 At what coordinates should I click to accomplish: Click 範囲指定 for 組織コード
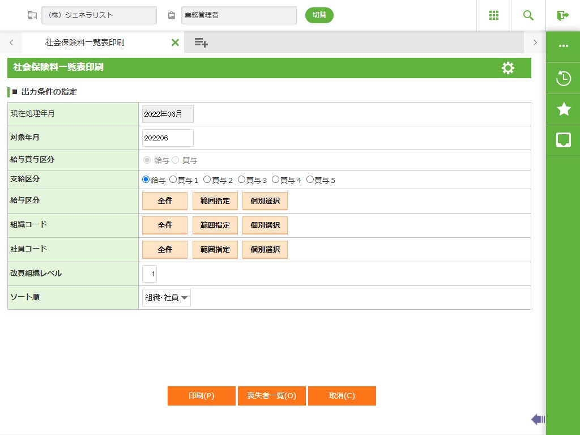coord(215,225)
